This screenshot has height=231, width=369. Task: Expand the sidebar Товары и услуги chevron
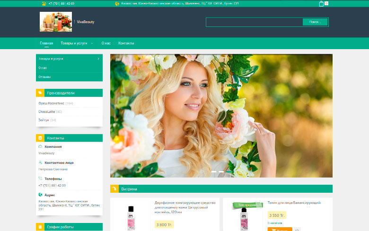tap(98, 59)
